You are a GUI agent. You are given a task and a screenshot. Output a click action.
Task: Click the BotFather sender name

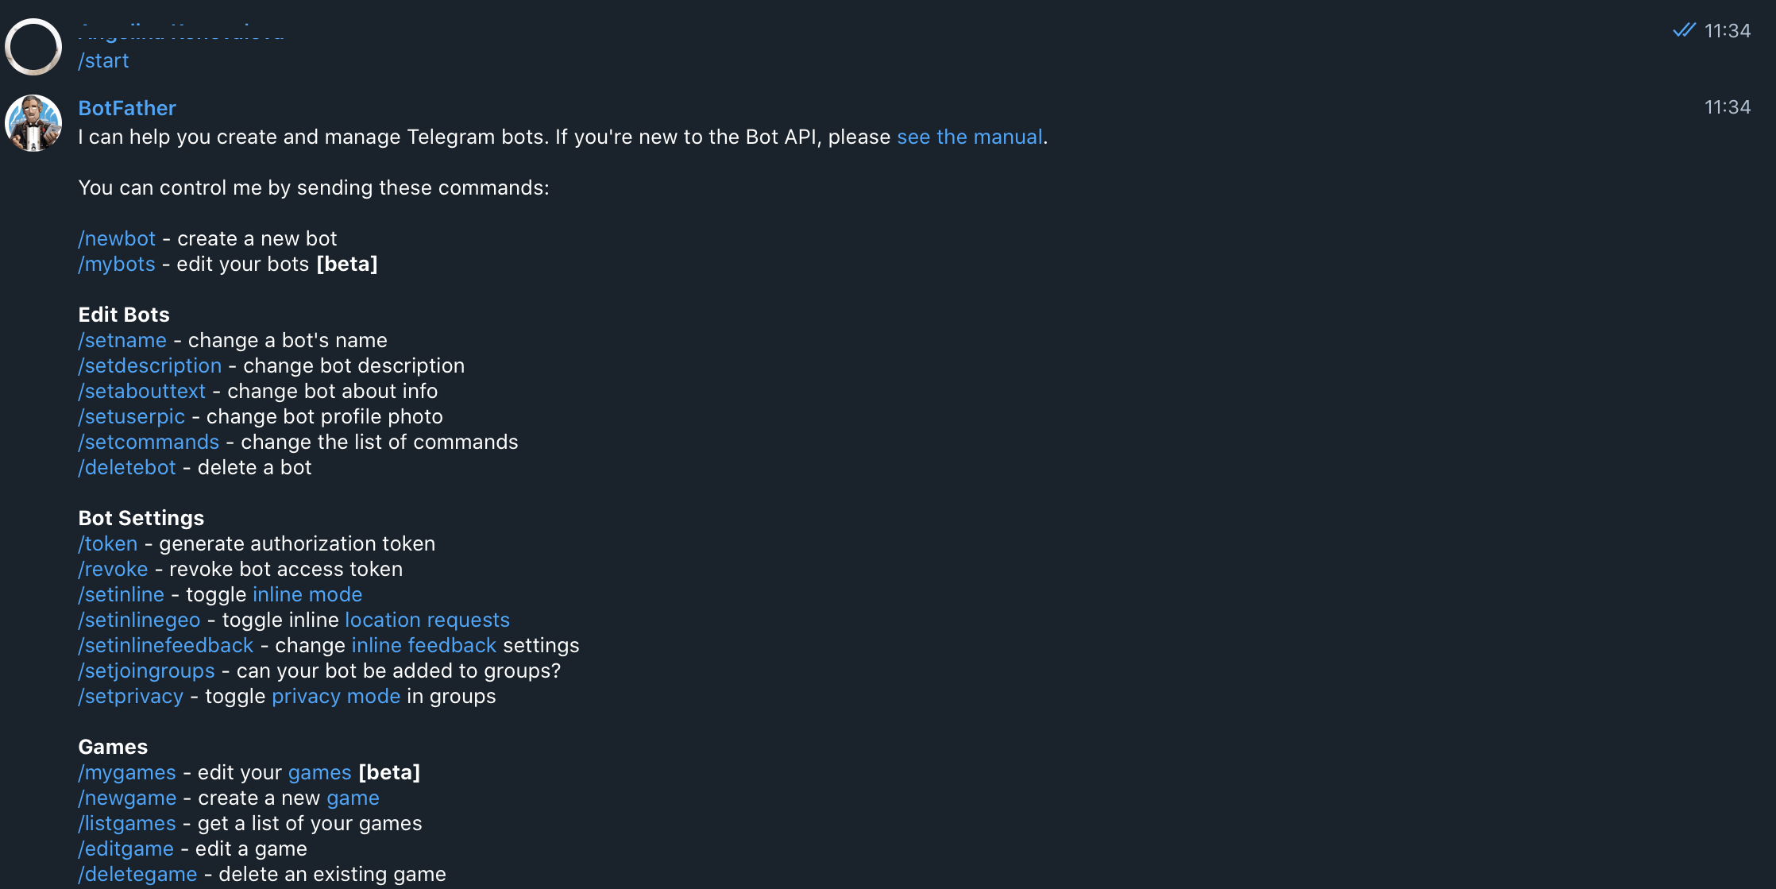click(127, 108)
